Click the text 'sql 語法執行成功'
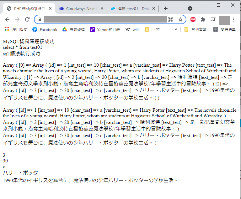The width and height of the screenshot is (241, 199). [22, 54]
